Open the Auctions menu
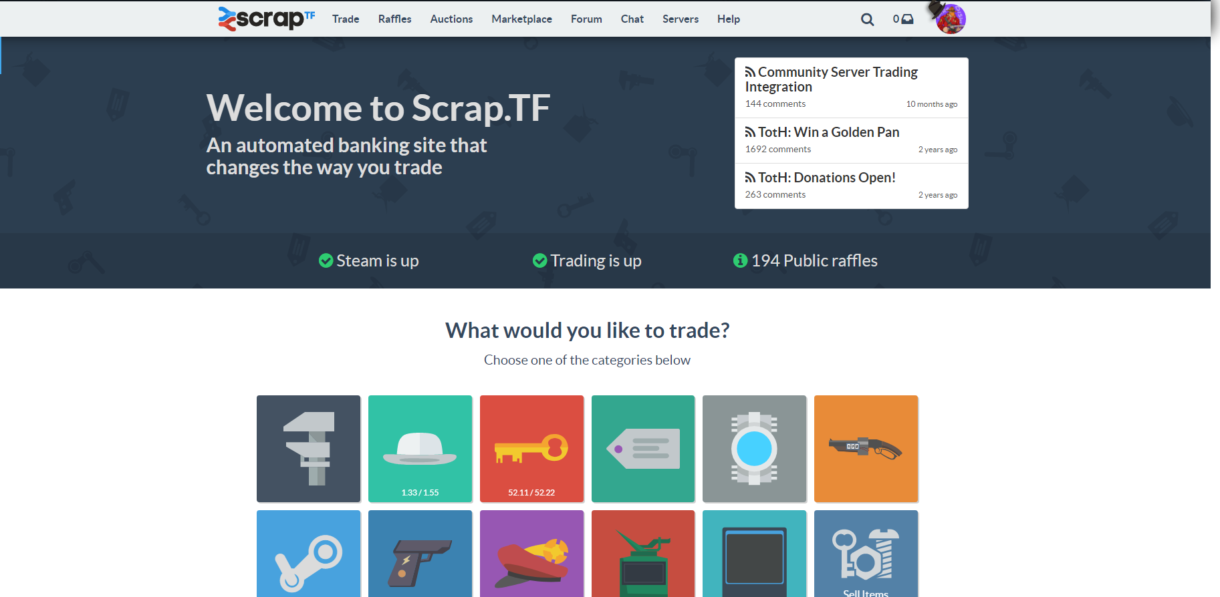Image resolution: width=1220 pixels, height=597 pixels. click(452, 19)
